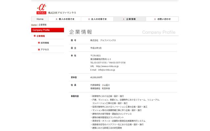Click the 企業情報 breadcrumb text
Viewport: 210px width, 131px height.
point(42,25)
